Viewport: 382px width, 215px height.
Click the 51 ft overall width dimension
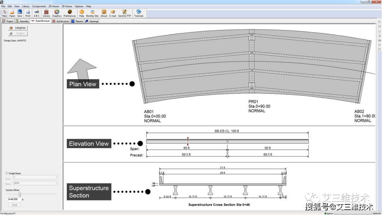point(222,168)
